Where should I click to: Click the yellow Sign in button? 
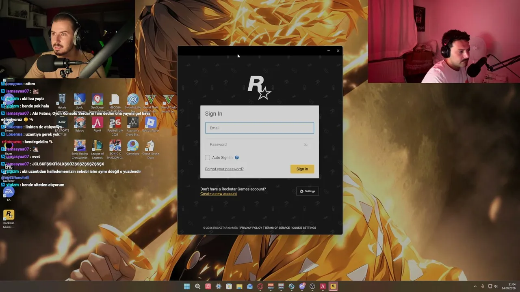(302, 169)
